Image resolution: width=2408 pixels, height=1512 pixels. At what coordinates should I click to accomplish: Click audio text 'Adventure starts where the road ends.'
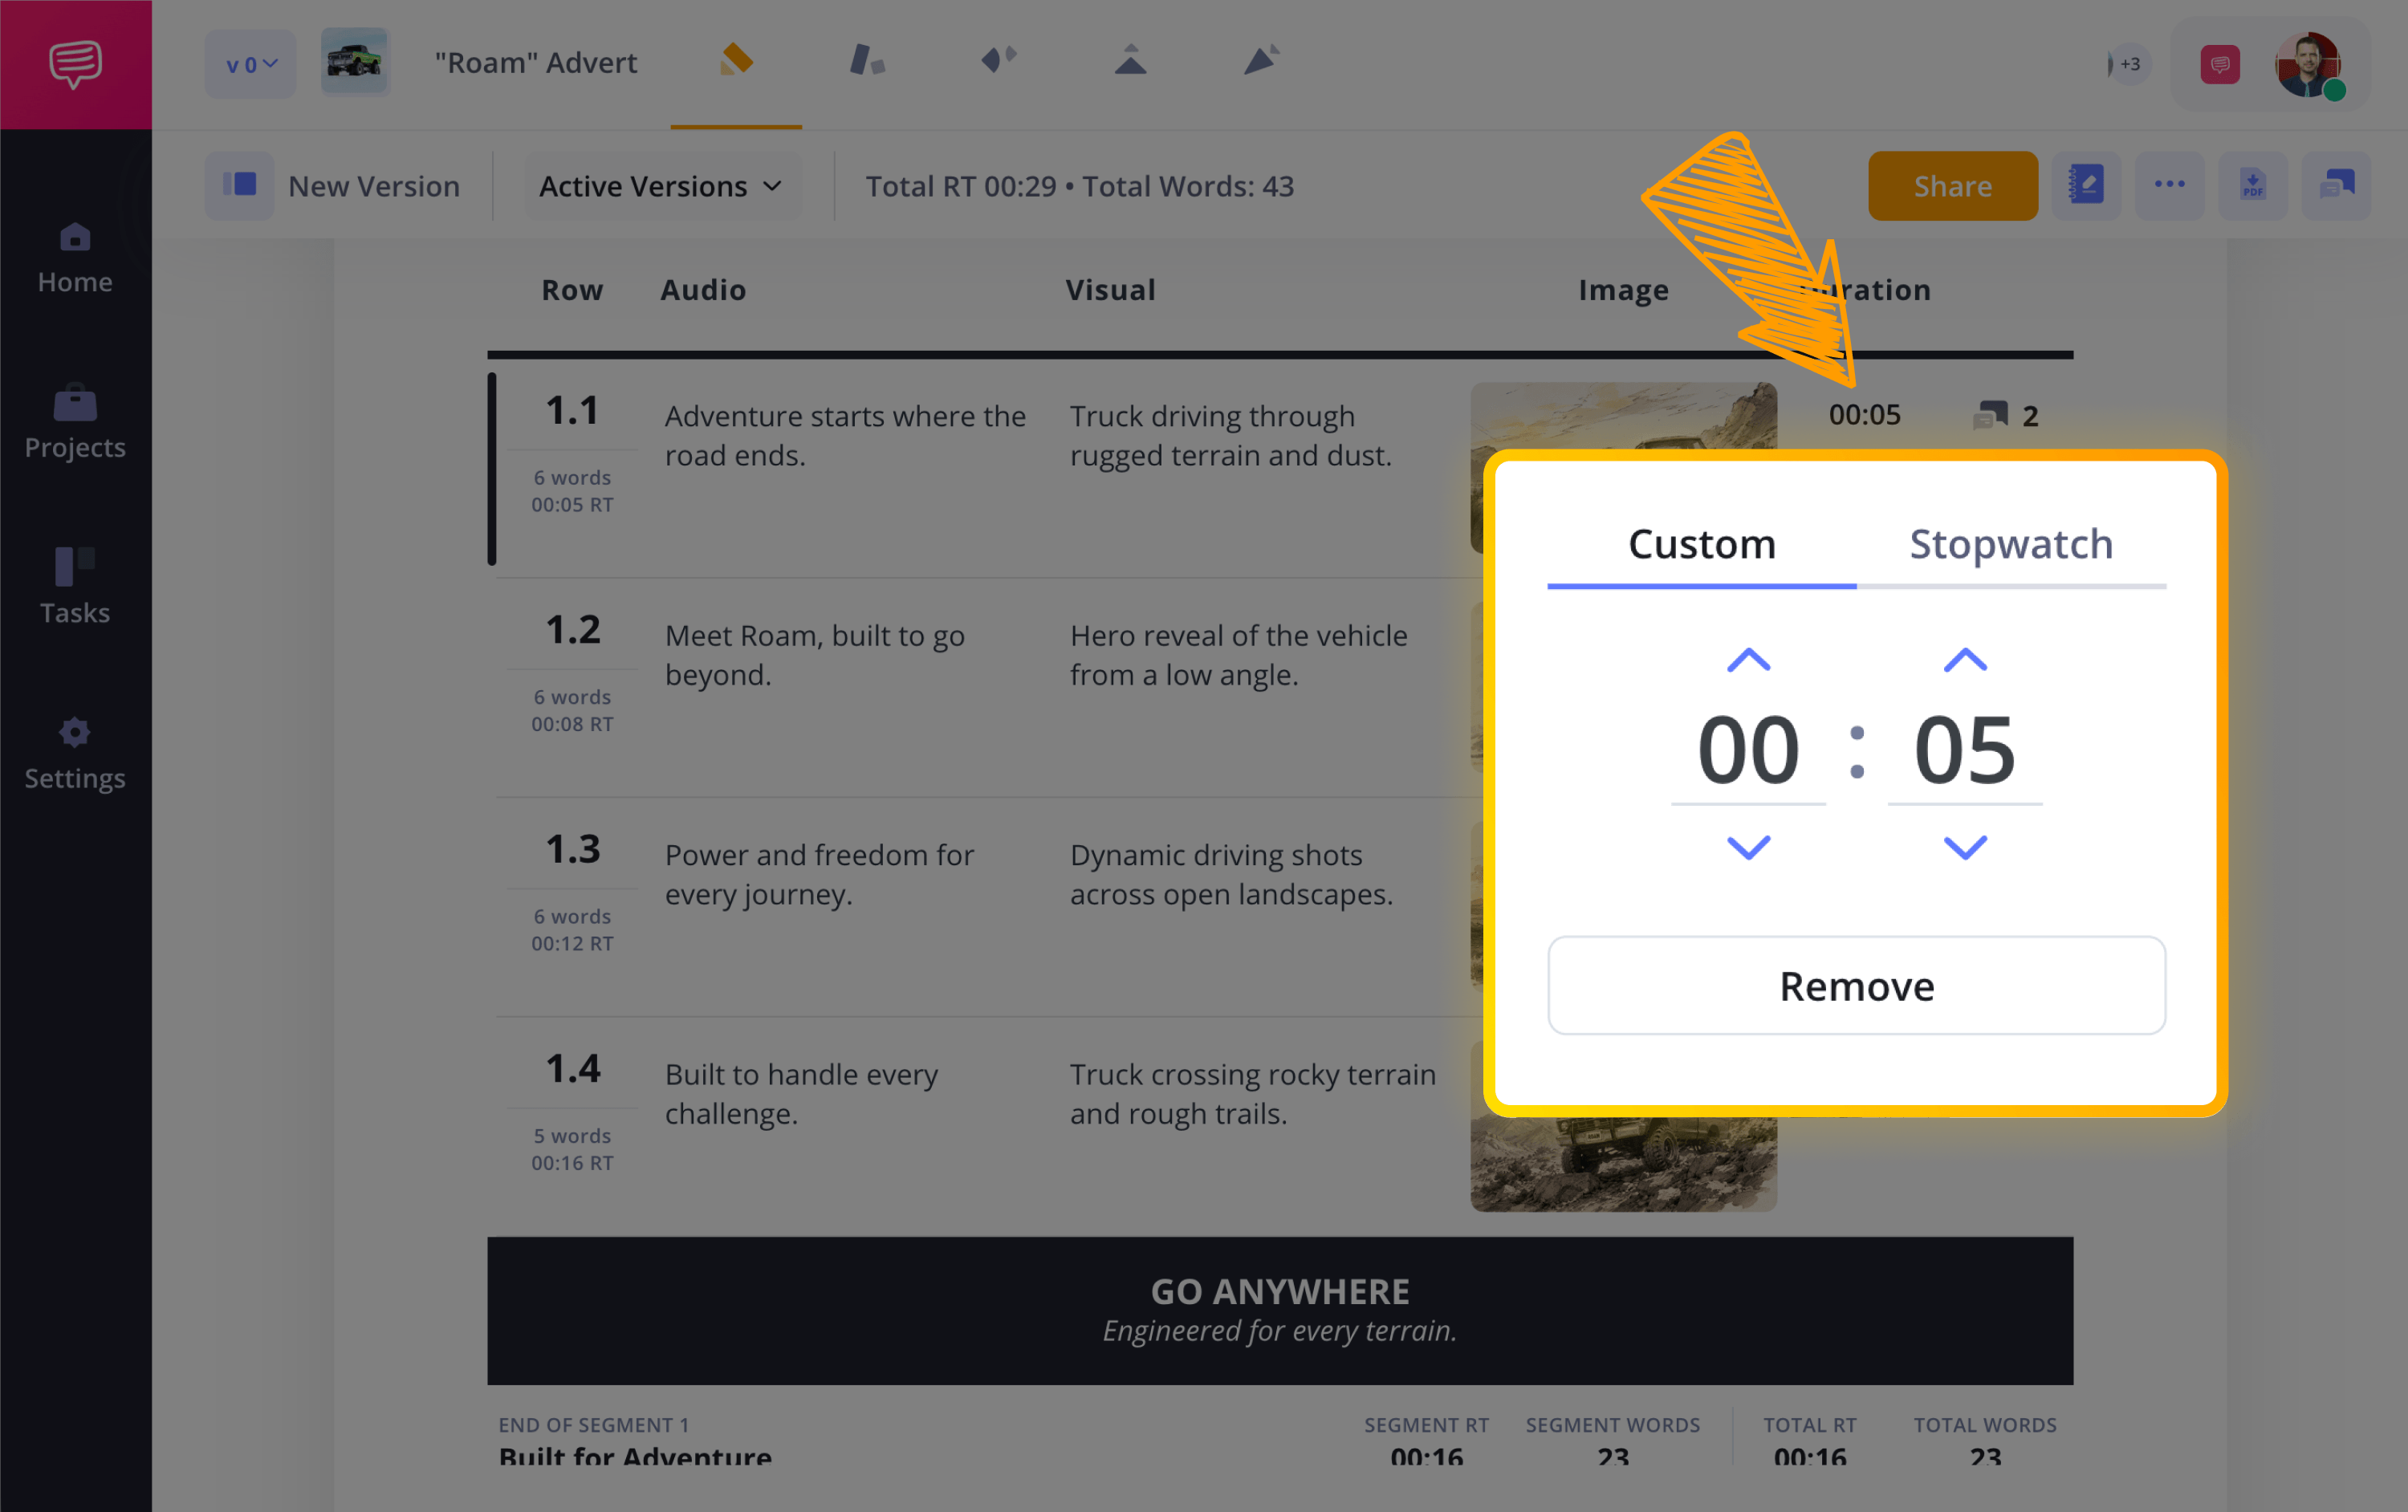[846, 435]
